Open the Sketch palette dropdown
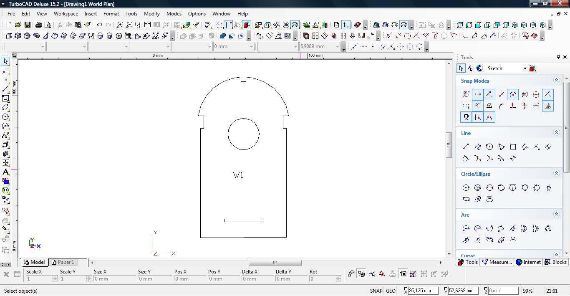Screen dimensions: 570x296 coord(525,68)
